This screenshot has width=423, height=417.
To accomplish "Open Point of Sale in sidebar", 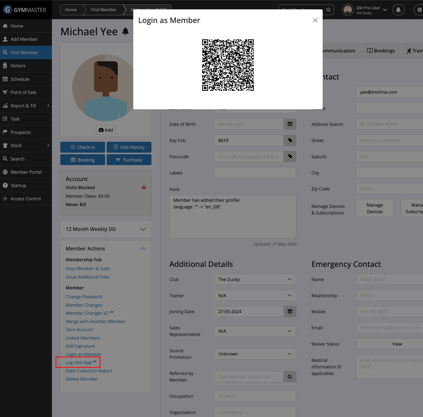I will pos(26,92).
